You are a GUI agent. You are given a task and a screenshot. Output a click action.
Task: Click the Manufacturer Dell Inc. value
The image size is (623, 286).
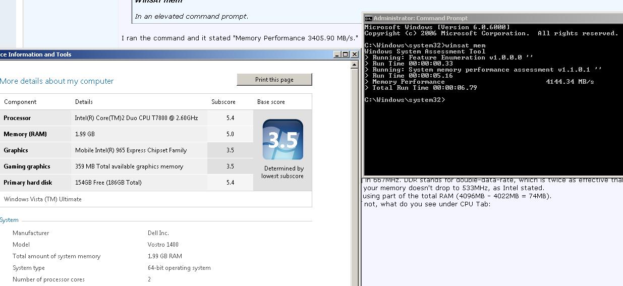click(158, 233)
